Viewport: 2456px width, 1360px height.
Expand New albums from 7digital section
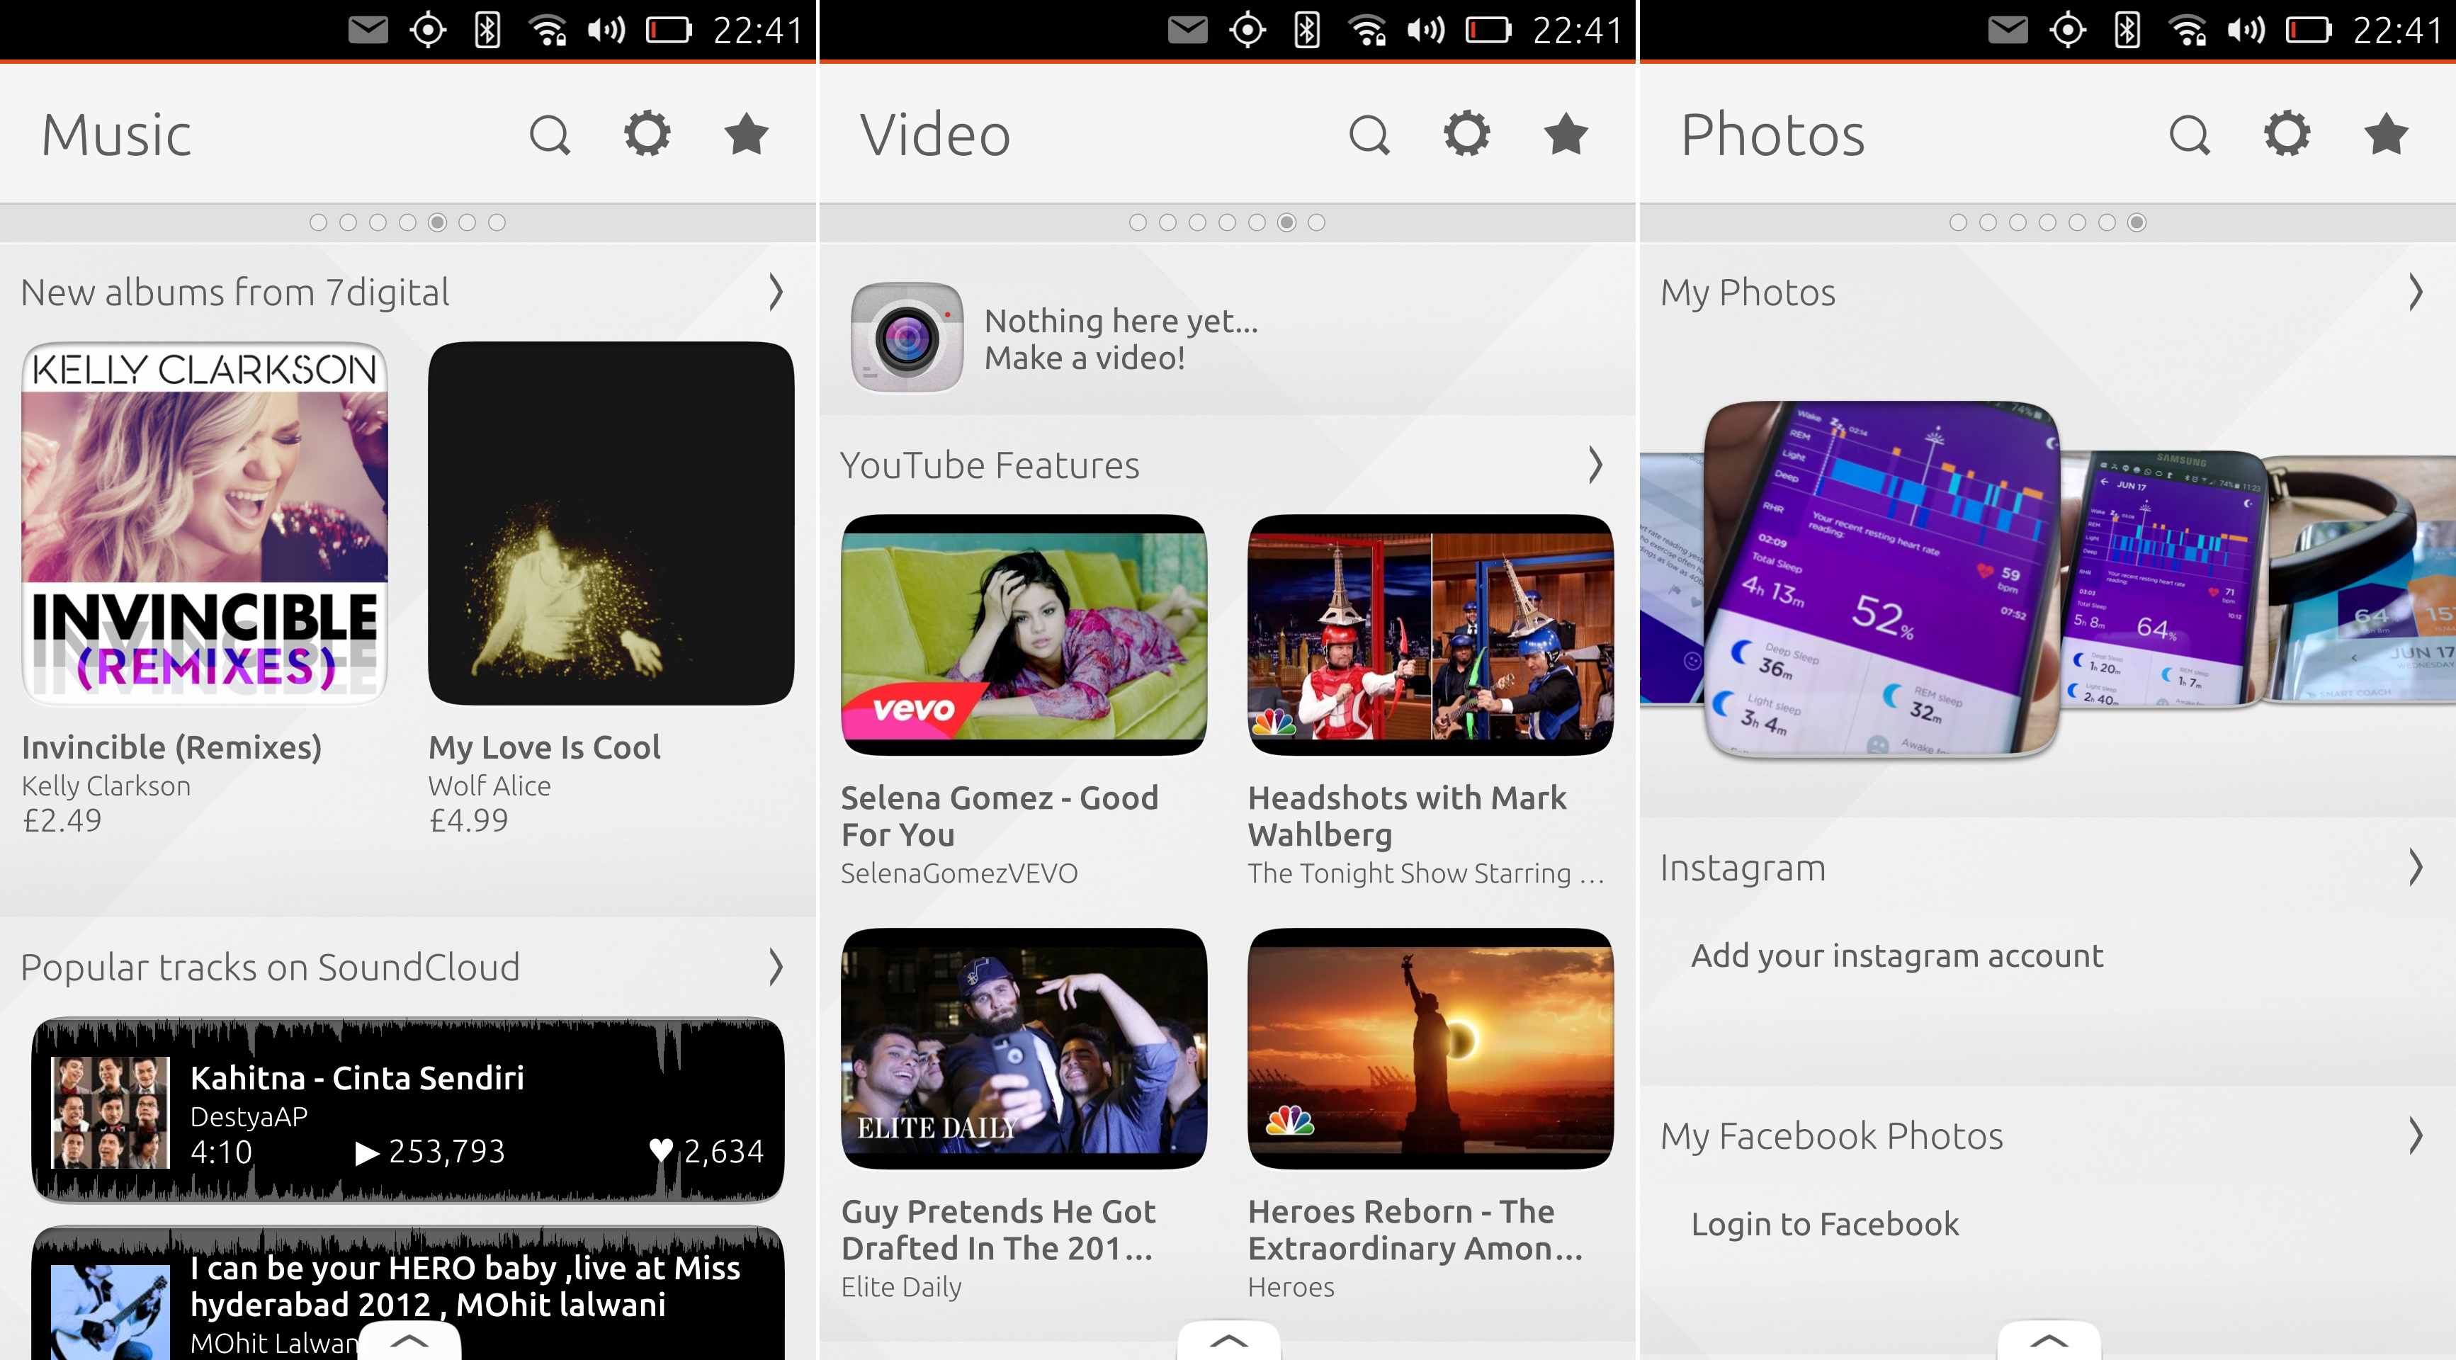tap(776, 293)
